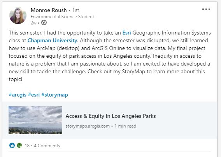Follow the Esri company link
The width and height of the screenshot is (221, 157).
pyautogui.click(x=126, y=33)
